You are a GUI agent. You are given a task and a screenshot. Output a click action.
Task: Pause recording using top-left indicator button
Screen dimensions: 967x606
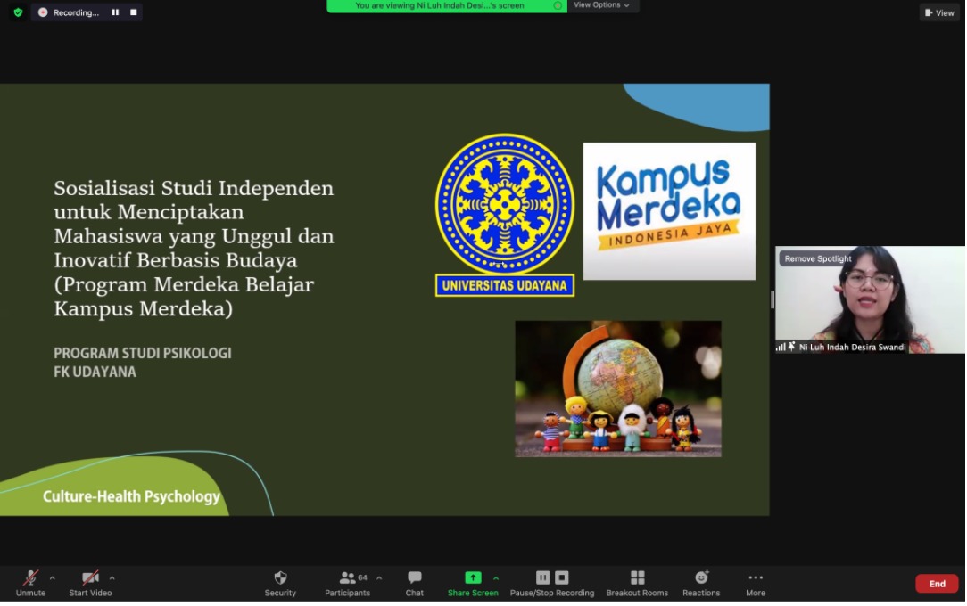[115, 12]
